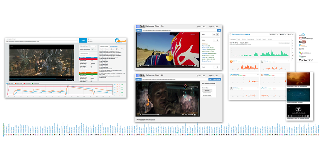
Task: Enter fullscreen in Akamai player
Action: [x=73, y=80]
